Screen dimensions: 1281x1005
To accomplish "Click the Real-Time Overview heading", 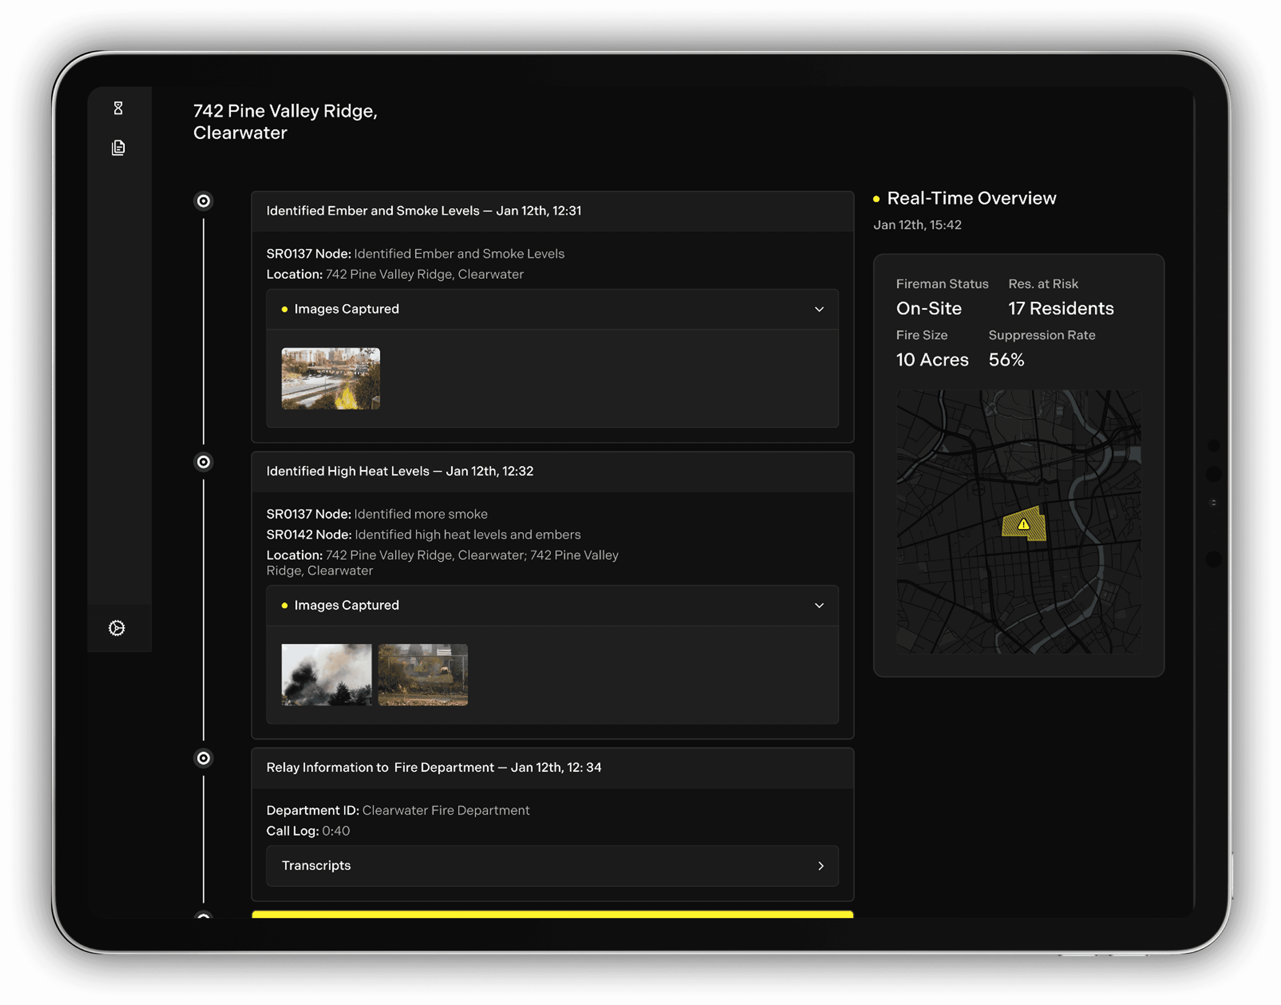I will tap(971, 198).
